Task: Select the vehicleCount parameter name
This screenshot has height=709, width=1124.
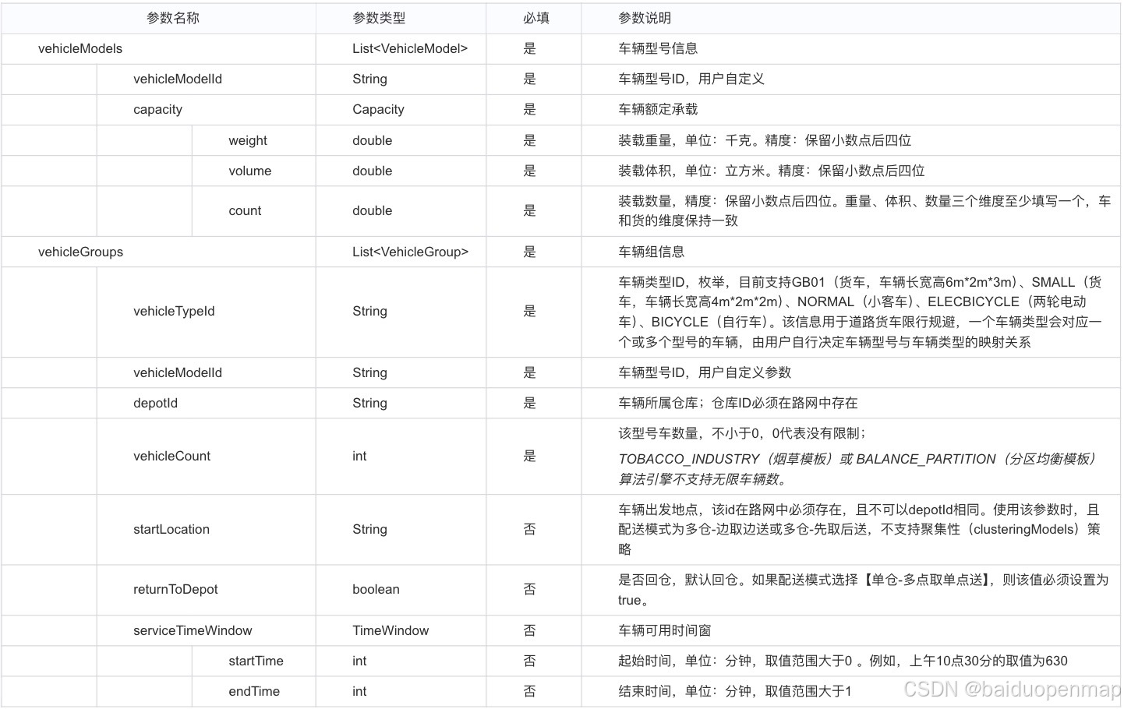Action: pos(171,456)
